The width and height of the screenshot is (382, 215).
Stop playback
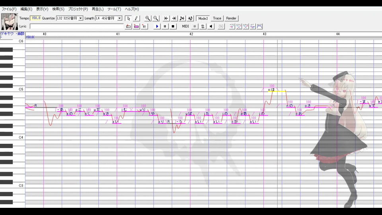pyautogui.click(x=173, y=26)
